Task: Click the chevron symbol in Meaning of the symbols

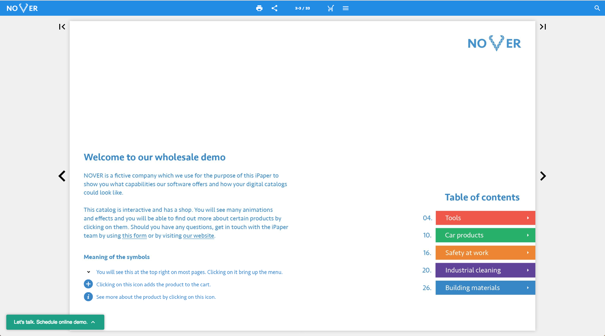Action: pos(88,272)
